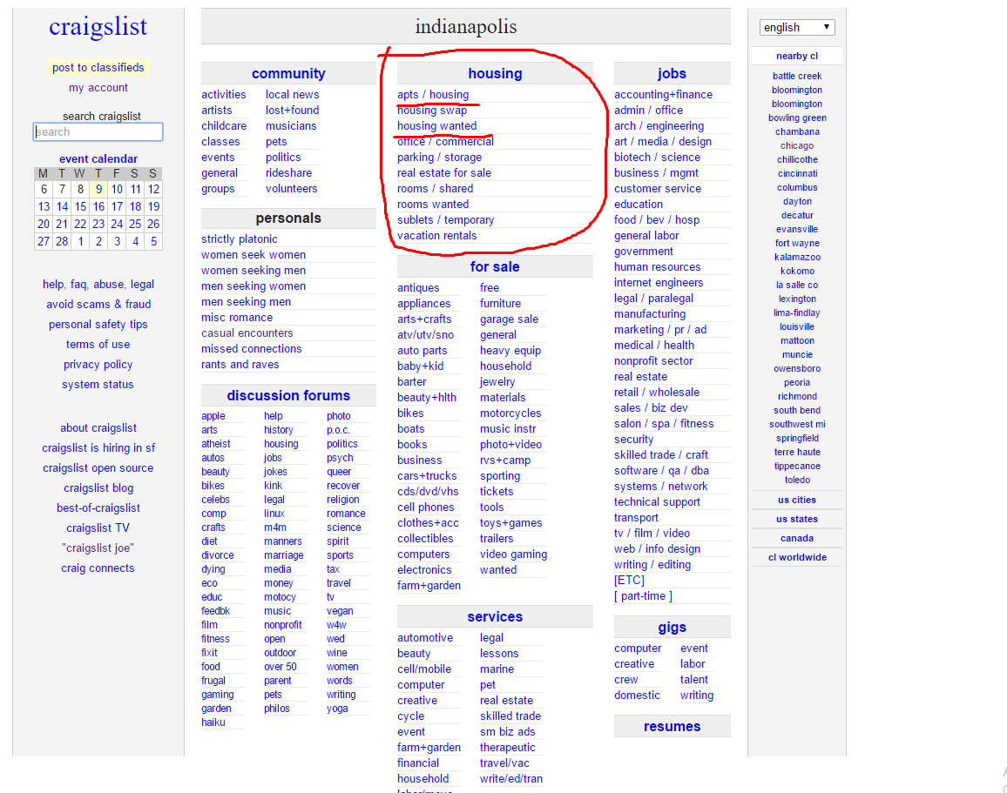Open the community category header
The image size is (1007, 793).
[x=288, y=74]
